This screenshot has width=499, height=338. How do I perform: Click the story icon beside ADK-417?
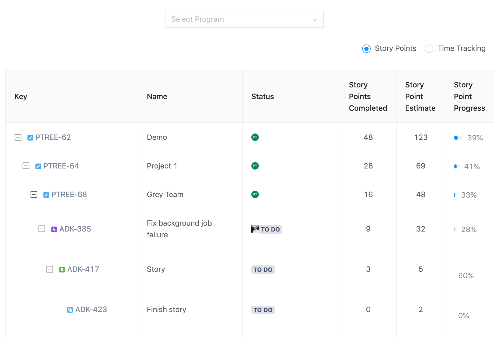click(62, 270)
